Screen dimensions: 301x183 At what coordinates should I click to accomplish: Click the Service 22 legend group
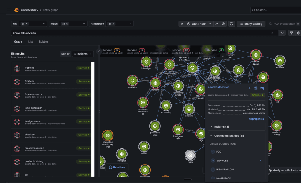[x=187, y=51]
